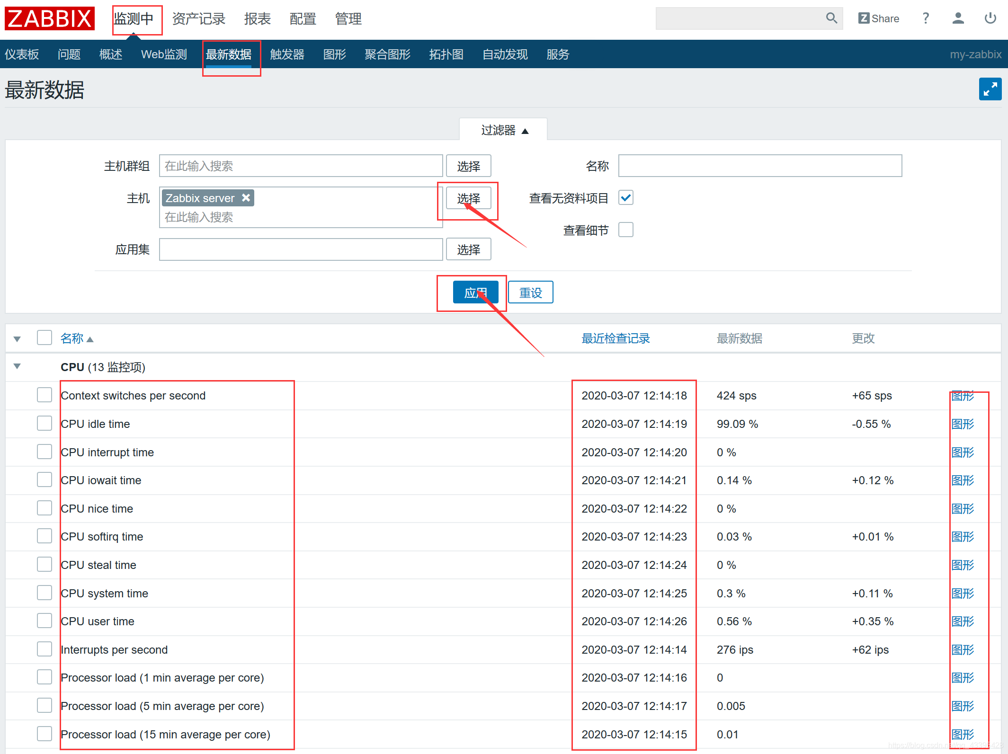Click 选择 button for 应用集
Screen dimensions: 1008x754
tap(469, 249)
